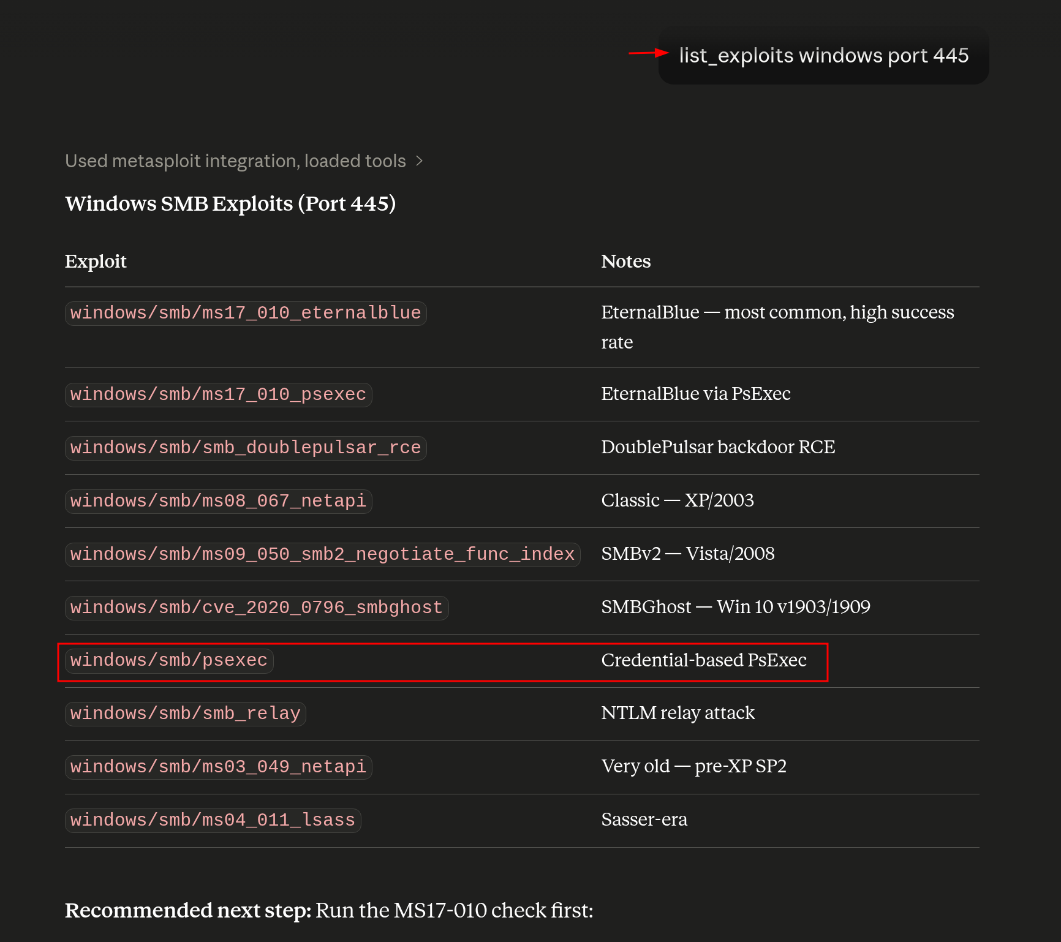1061x942 pixels.
Task: Click the 'Exploit' column header
Action: coord(96,262)
